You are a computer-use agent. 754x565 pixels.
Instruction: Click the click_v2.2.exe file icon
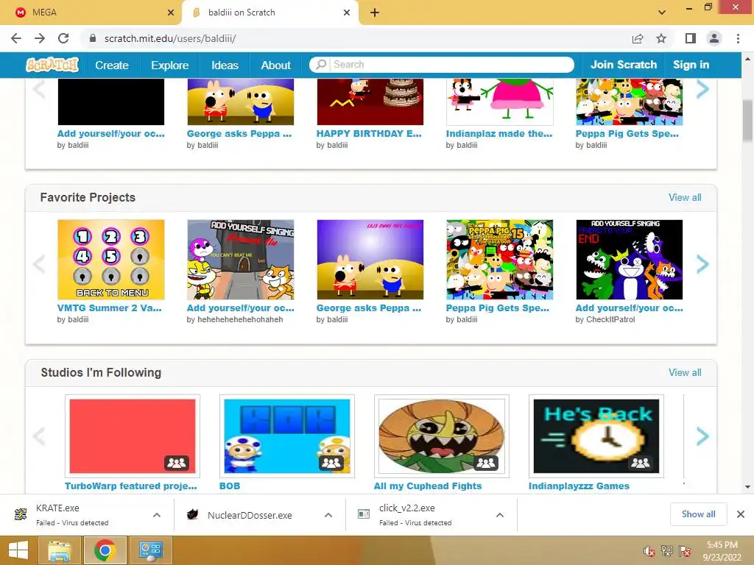[x=364, y=514]
